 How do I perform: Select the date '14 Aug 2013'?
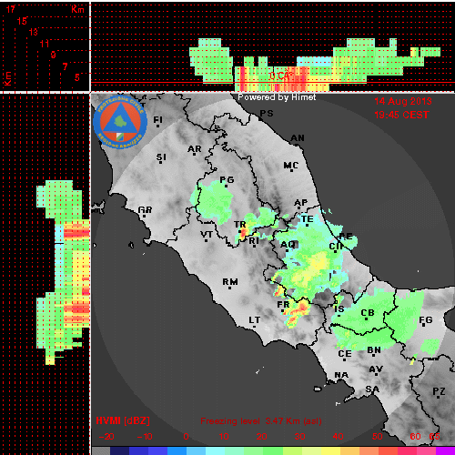point(403,101)
